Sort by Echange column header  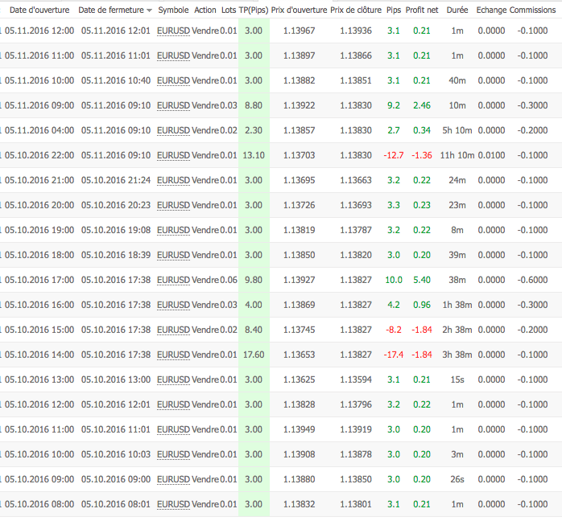(491, 10)
